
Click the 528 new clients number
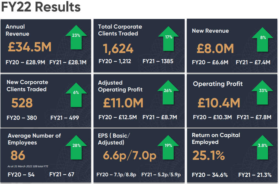pyautogui.click(x=22, y=103)
